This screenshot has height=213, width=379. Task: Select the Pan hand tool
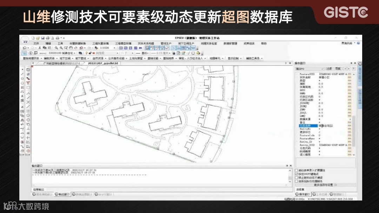coord(71,48)
